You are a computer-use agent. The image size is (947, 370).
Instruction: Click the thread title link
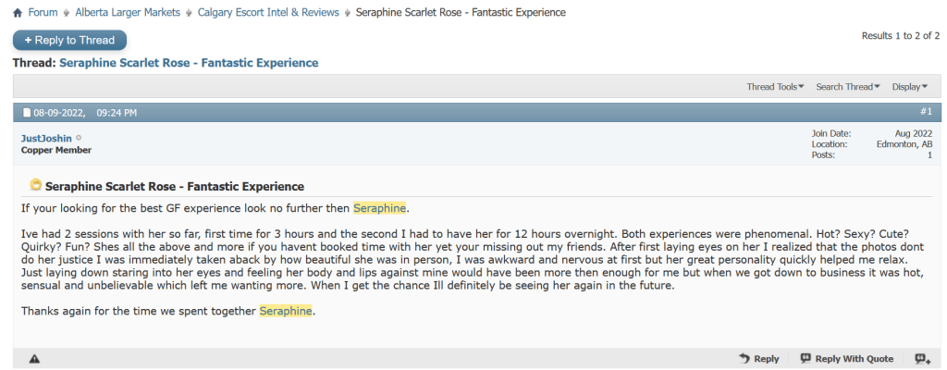(189, 63)
